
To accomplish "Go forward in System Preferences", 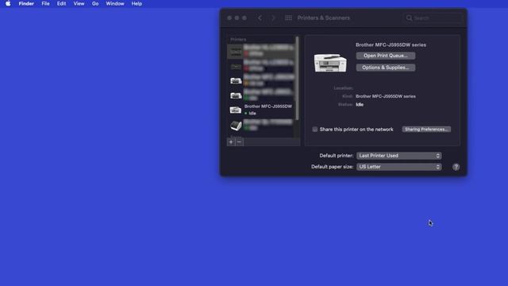I will [273, 17].
